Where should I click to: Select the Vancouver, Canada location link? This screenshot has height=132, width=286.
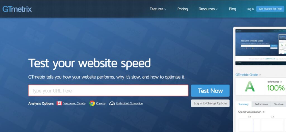coord(74,103)
